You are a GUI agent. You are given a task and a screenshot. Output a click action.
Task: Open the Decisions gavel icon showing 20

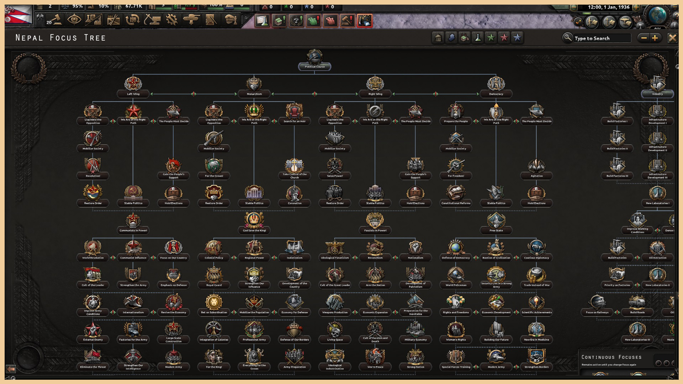point(54,20)
